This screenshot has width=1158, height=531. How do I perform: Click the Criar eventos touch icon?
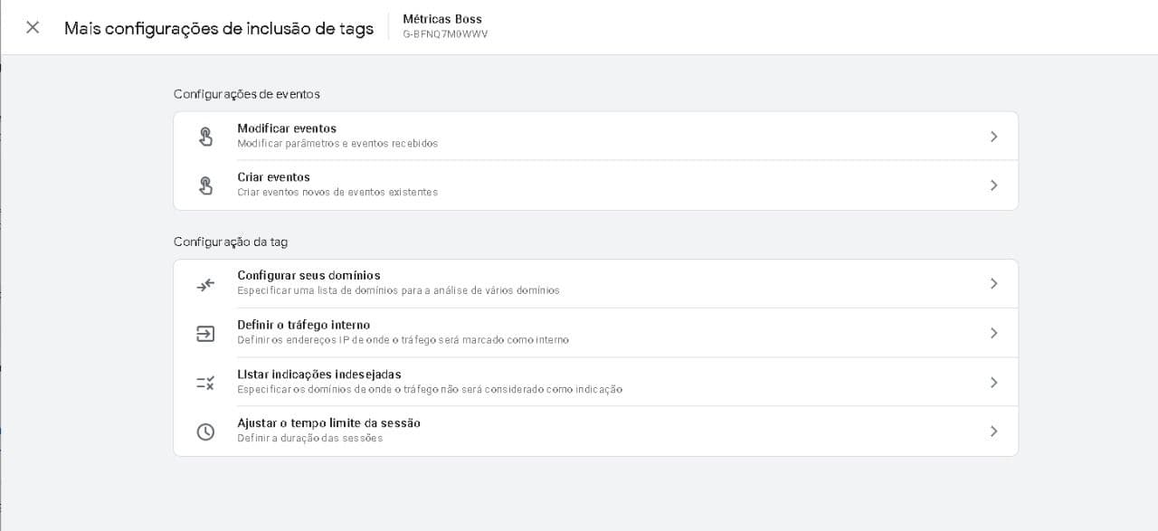(205, 185)
